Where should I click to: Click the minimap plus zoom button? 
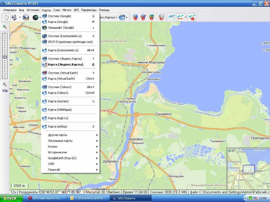(x=230, y=150)
